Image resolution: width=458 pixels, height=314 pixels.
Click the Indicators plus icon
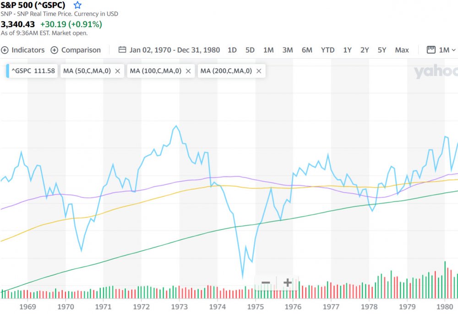tap(5, 50)
